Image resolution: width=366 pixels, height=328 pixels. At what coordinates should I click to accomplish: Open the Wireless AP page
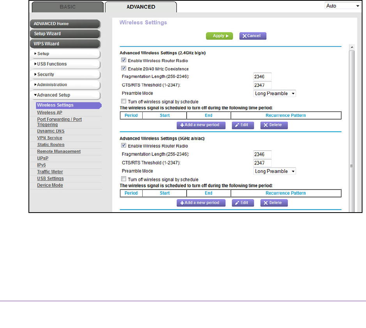click(50, 112)
